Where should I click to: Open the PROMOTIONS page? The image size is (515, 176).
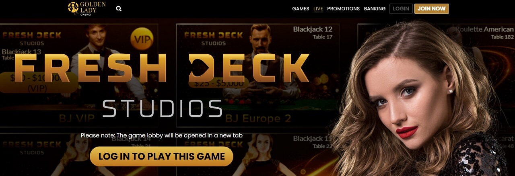(x=343, y=8)
